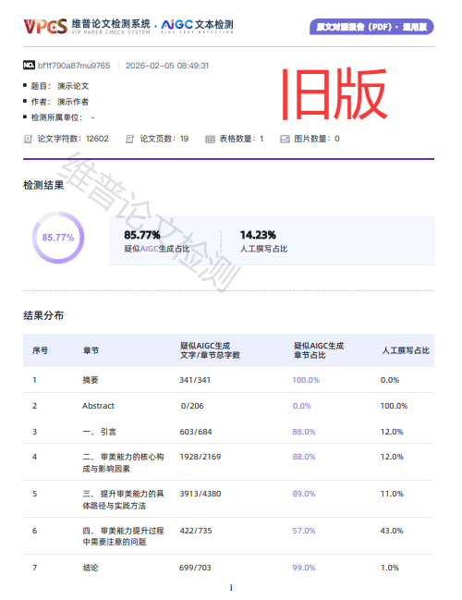Screen dimensions: 462x600
Task: Click the AIGC text detection logo
Action: (x=197, y=26)
